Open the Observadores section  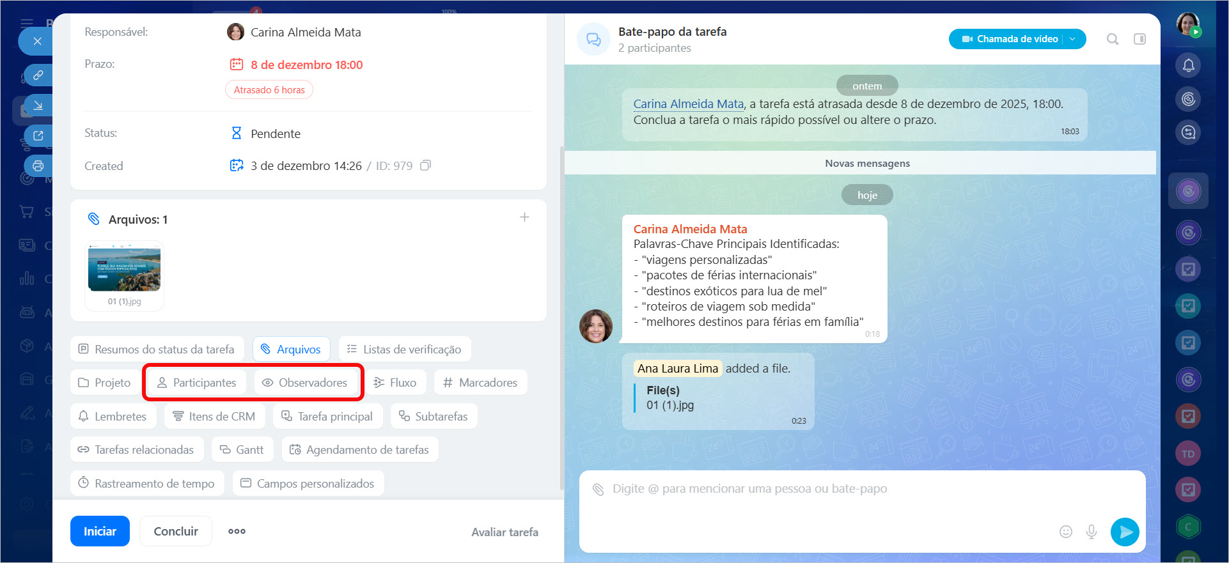305,383
